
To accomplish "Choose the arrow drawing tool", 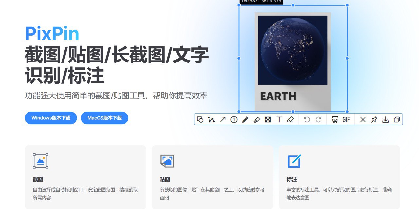I will pos(223,119).
